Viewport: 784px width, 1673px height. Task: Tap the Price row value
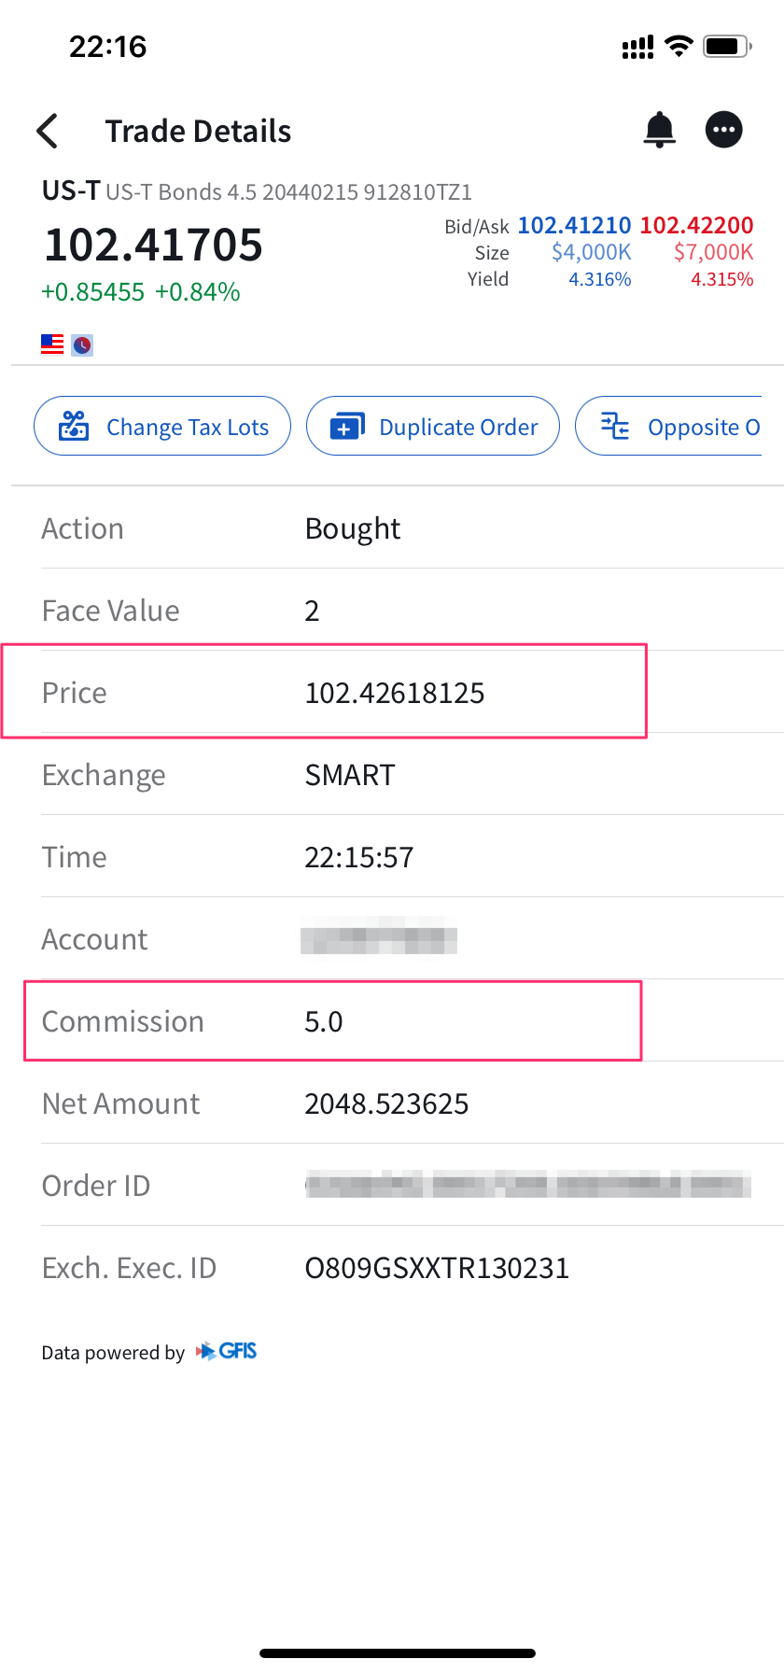395,693
